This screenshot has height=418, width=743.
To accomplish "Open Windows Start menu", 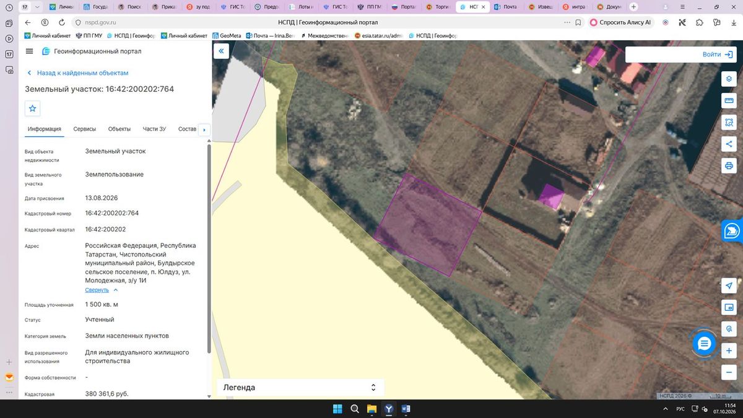I will point(337,409).
